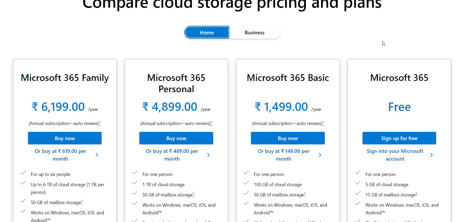The height and width of the screenshot is (222, 459).
Task: Click chevron arrow beside Microsoft account sign-in
Action: pyautogui.click(x=432, y=155)
